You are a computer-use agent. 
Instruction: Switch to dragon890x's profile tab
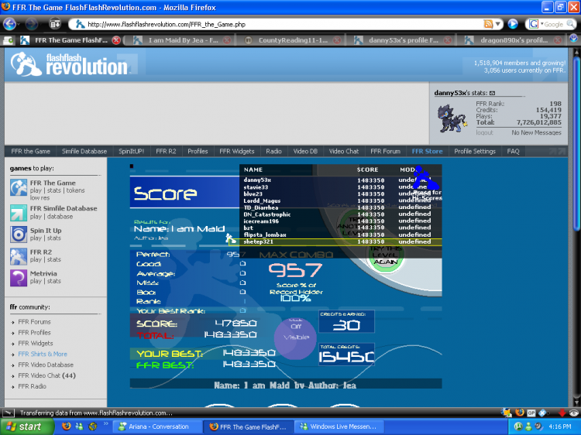[x=514, y=40]
